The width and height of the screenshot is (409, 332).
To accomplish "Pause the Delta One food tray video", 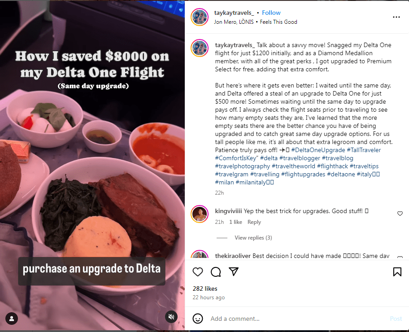I will tap(92, 166).
